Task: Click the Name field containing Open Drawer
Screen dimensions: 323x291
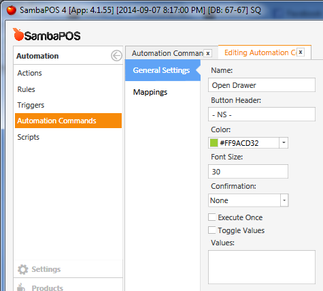Action: tap(262, 85)
